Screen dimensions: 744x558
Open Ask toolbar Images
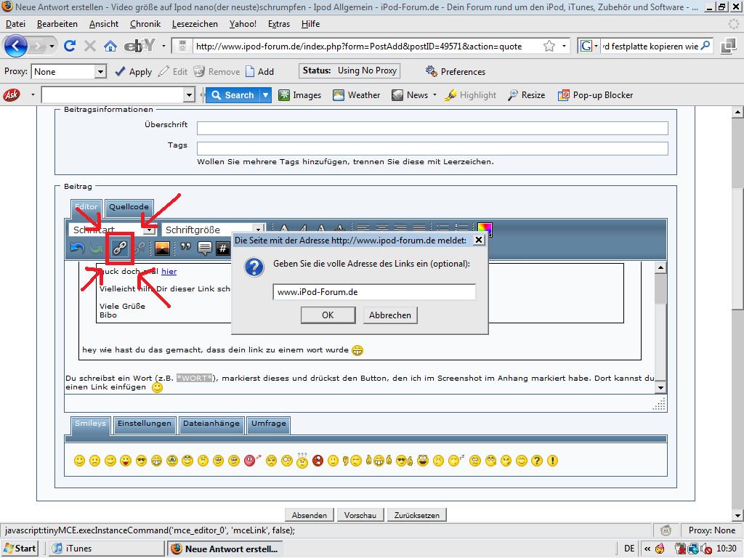tap(300, 95)
